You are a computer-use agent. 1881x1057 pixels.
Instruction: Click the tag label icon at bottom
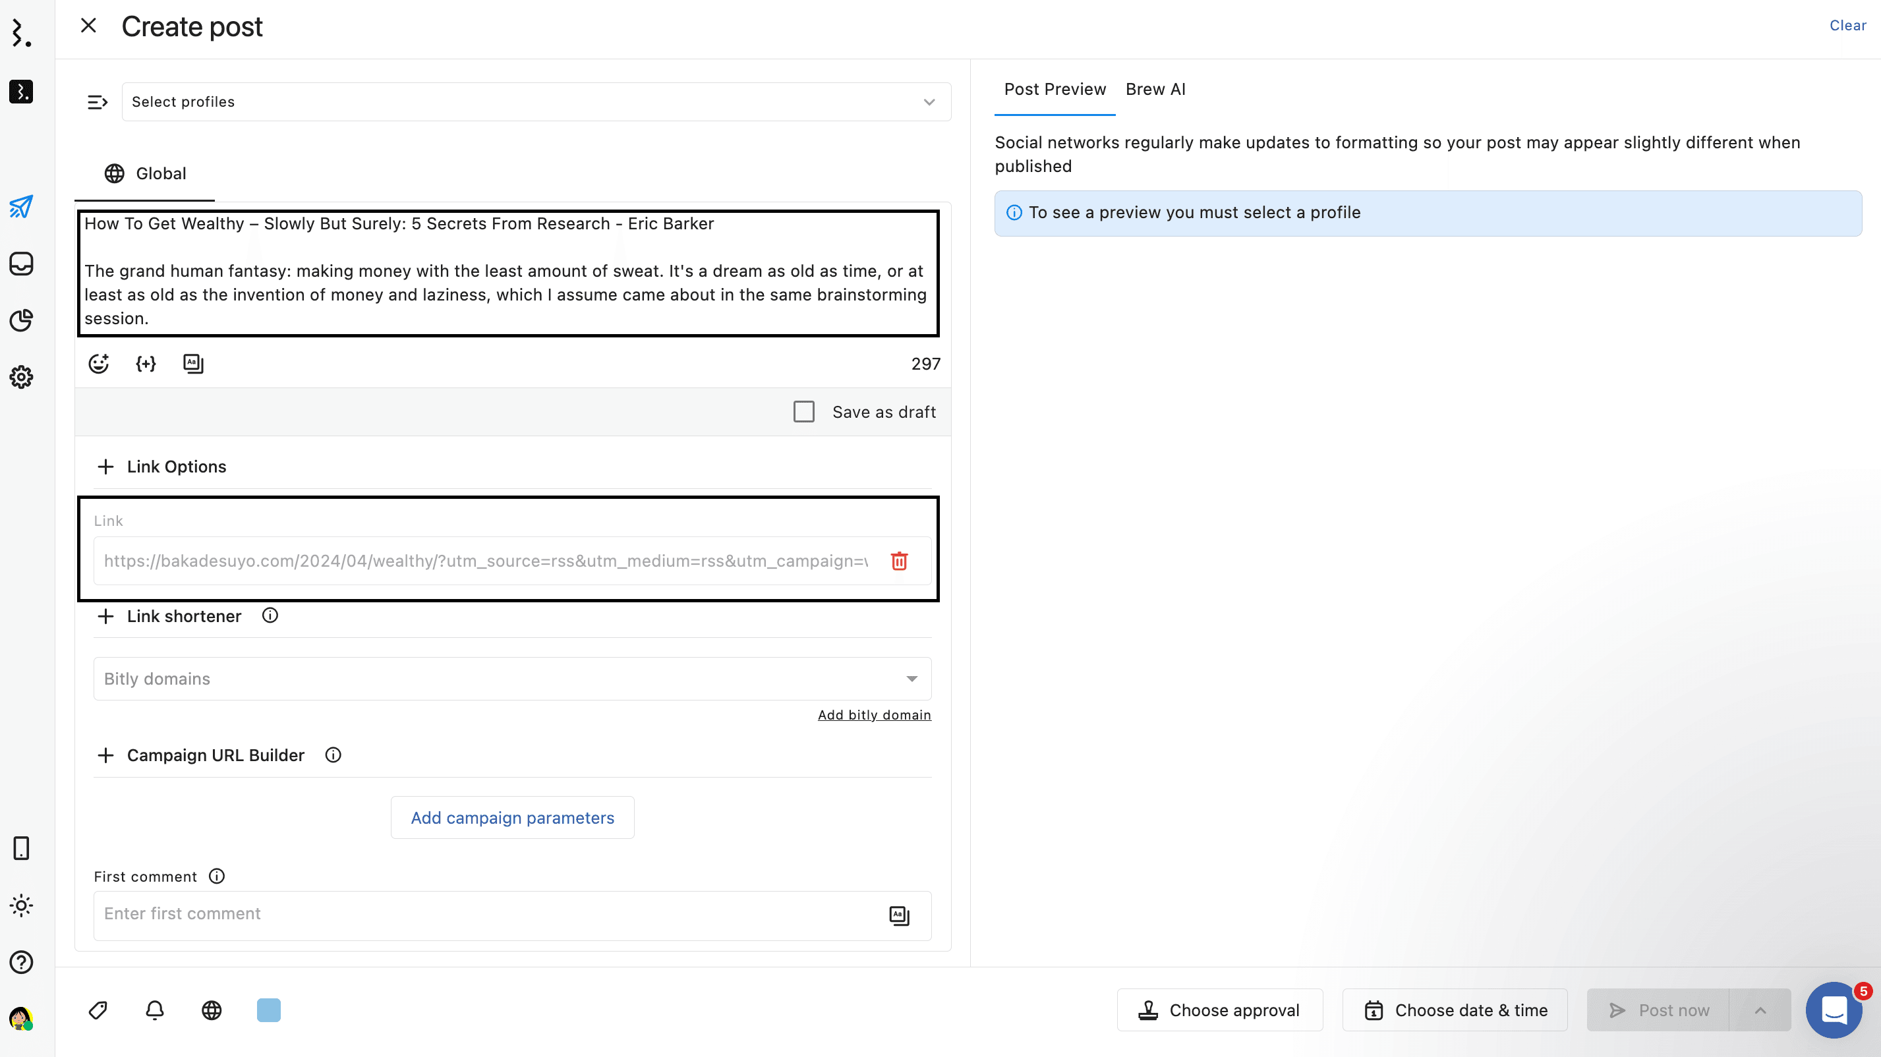pos(98,1010)
